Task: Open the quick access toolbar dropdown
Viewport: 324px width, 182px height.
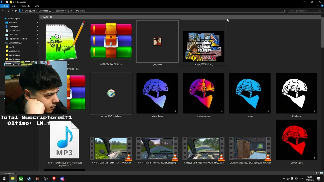Action: pos(14,2)
